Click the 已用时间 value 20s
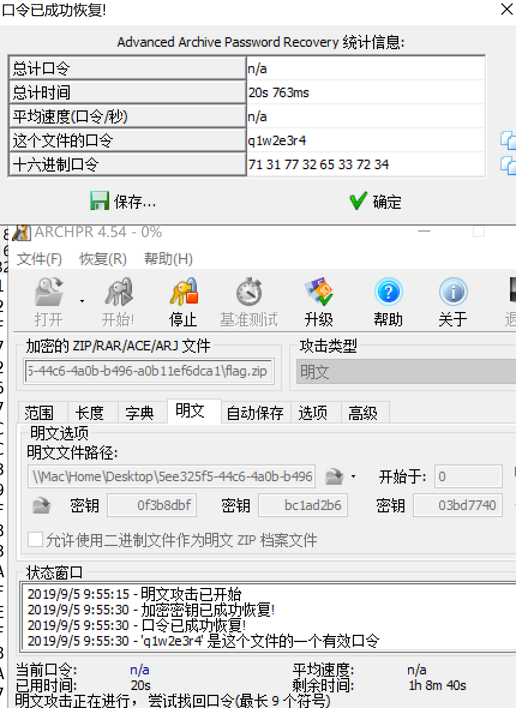The width and height of the screenshot is (516, 708). coord(140,685)
